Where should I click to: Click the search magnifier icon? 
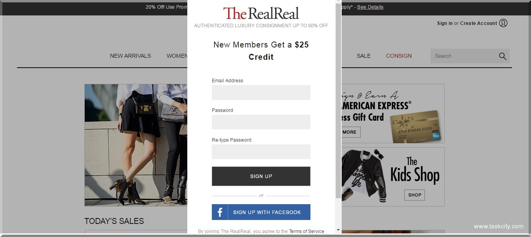click(502, 56)
